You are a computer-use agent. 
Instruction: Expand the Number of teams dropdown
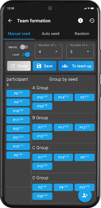tap(48, 51)
